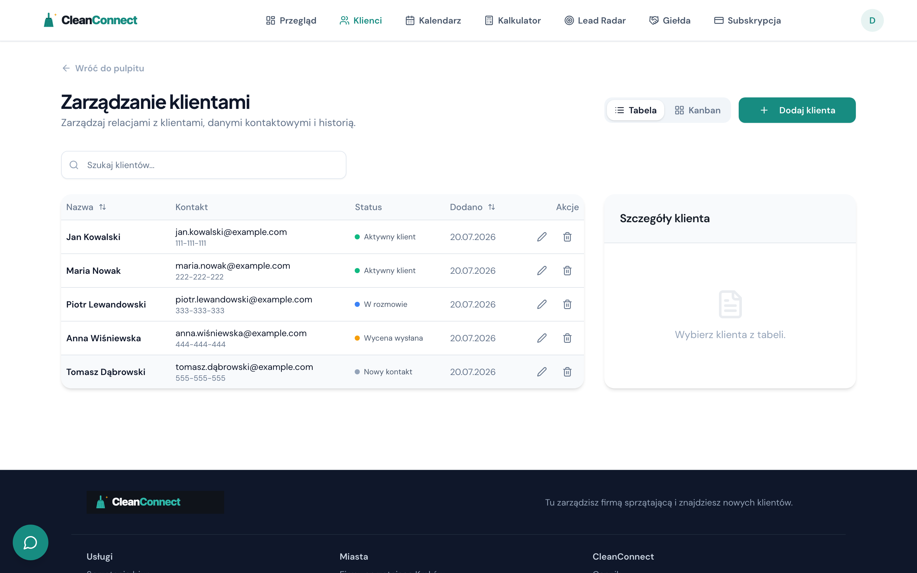Click the CleanConnect header logo
Screen dimensions: 917x573
tap(90, 20)
